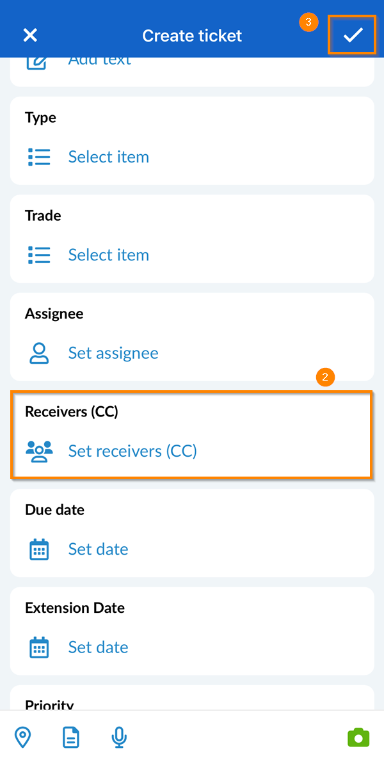Viewport: 384px width, 783px height.
Task: Set date under Extension Date
Action: coord(98,647)
